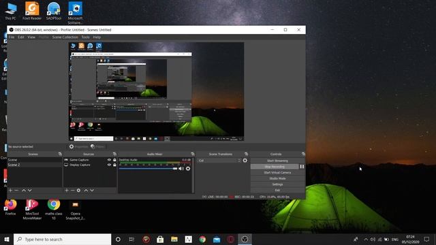436x245 pixels.
Task: Pop out the Sources dock using its header icon
Action: (x=114, y=154)
